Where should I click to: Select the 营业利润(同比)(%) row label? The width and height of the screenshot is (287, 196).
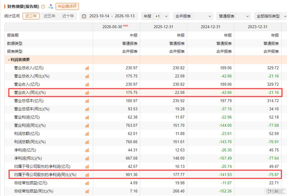click(30, 125)
